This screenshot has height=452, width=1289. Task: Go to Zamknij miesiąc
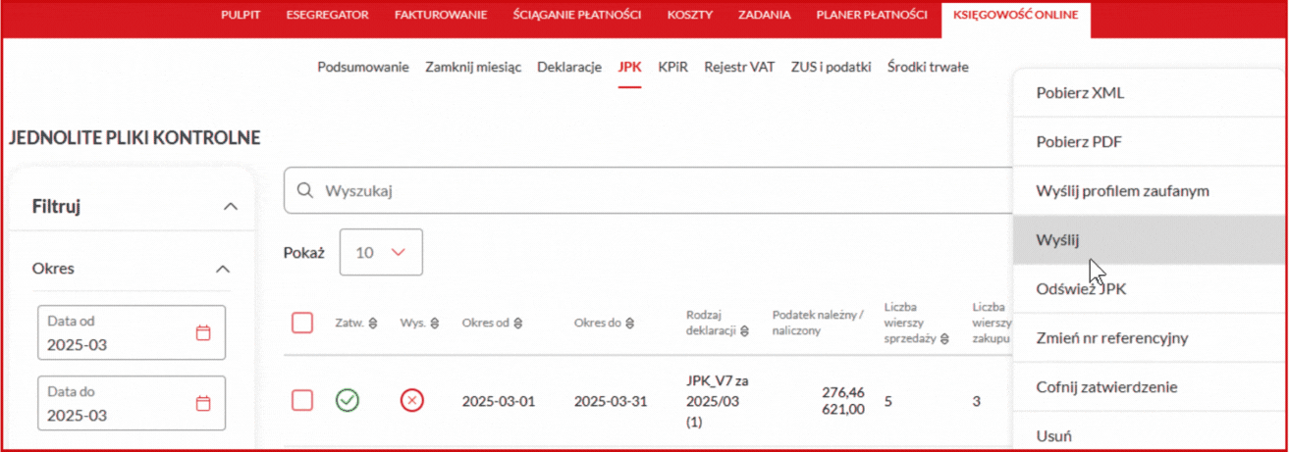pyautogui.click(x=473, y=68)
